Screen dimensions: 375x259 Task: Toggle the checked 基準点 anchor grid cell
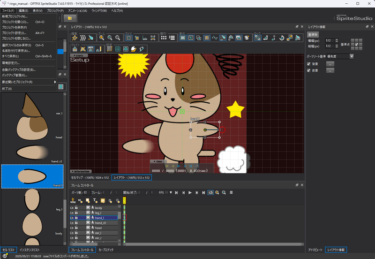click(x=357, y=45)
